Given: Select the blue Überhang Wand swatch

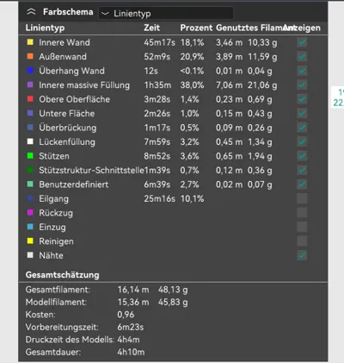Looking at the screenshot, I should [30, 71].
